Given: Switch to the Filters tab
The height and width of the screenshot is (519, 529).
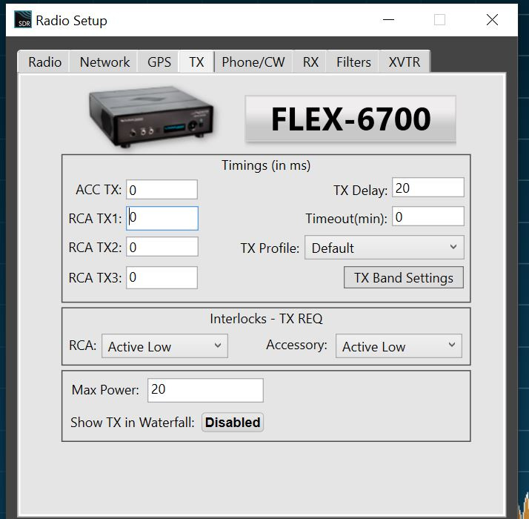Looking at the screenshot, I should click(x=353, y=62).
